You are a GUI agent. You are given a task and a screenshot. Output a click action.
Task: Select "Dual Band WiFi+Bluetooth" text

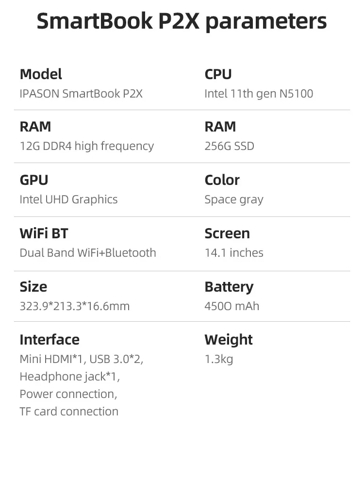88,253
